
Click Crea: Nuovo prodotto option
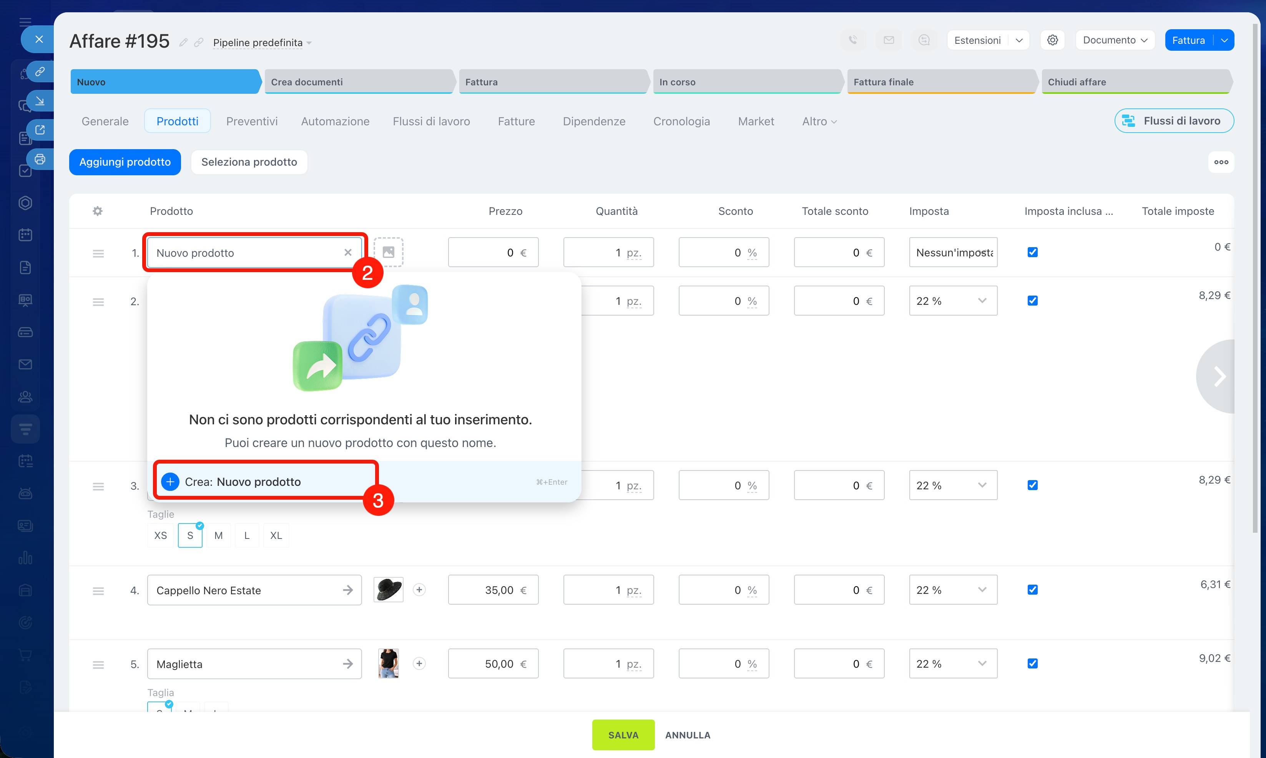coord(243,482)
